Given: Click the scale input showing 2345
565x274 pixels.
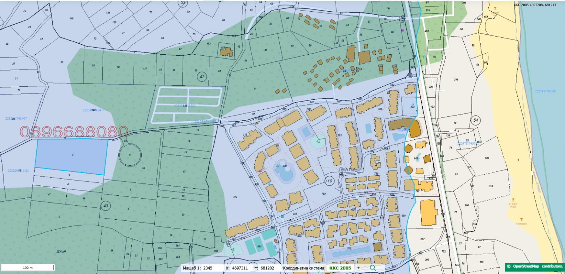Looking at the screenshot, I should click(x=208, y=268).
